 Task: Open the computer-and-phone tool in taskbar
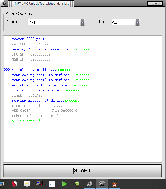tap(40, 183)
